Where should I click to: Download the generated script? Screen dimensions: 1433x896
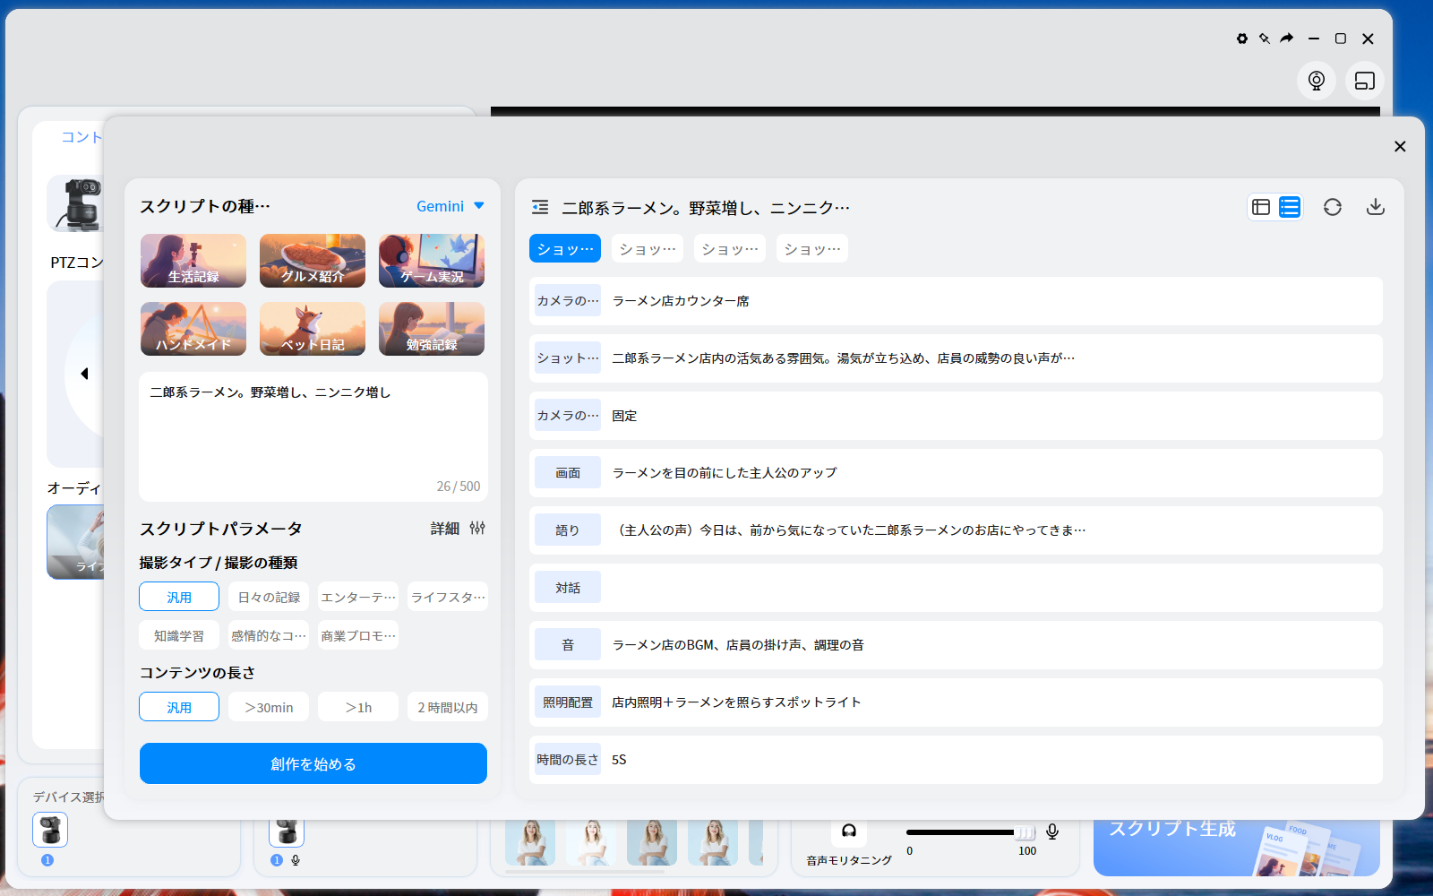pos(1376,206)
